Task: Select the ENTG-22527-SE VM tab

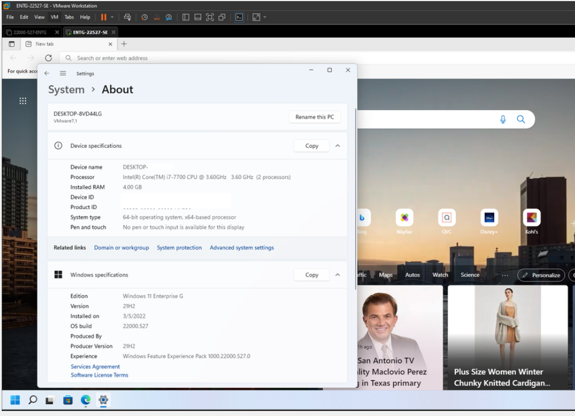Action: pyautogui.click(x=90, y=32)
